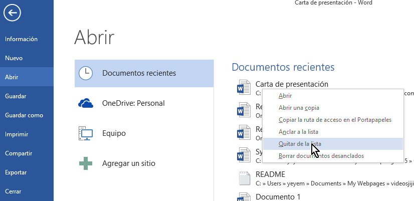Click the OneDrive cloud icon
This screenshot has height=201, width=414.
point(86,103)
